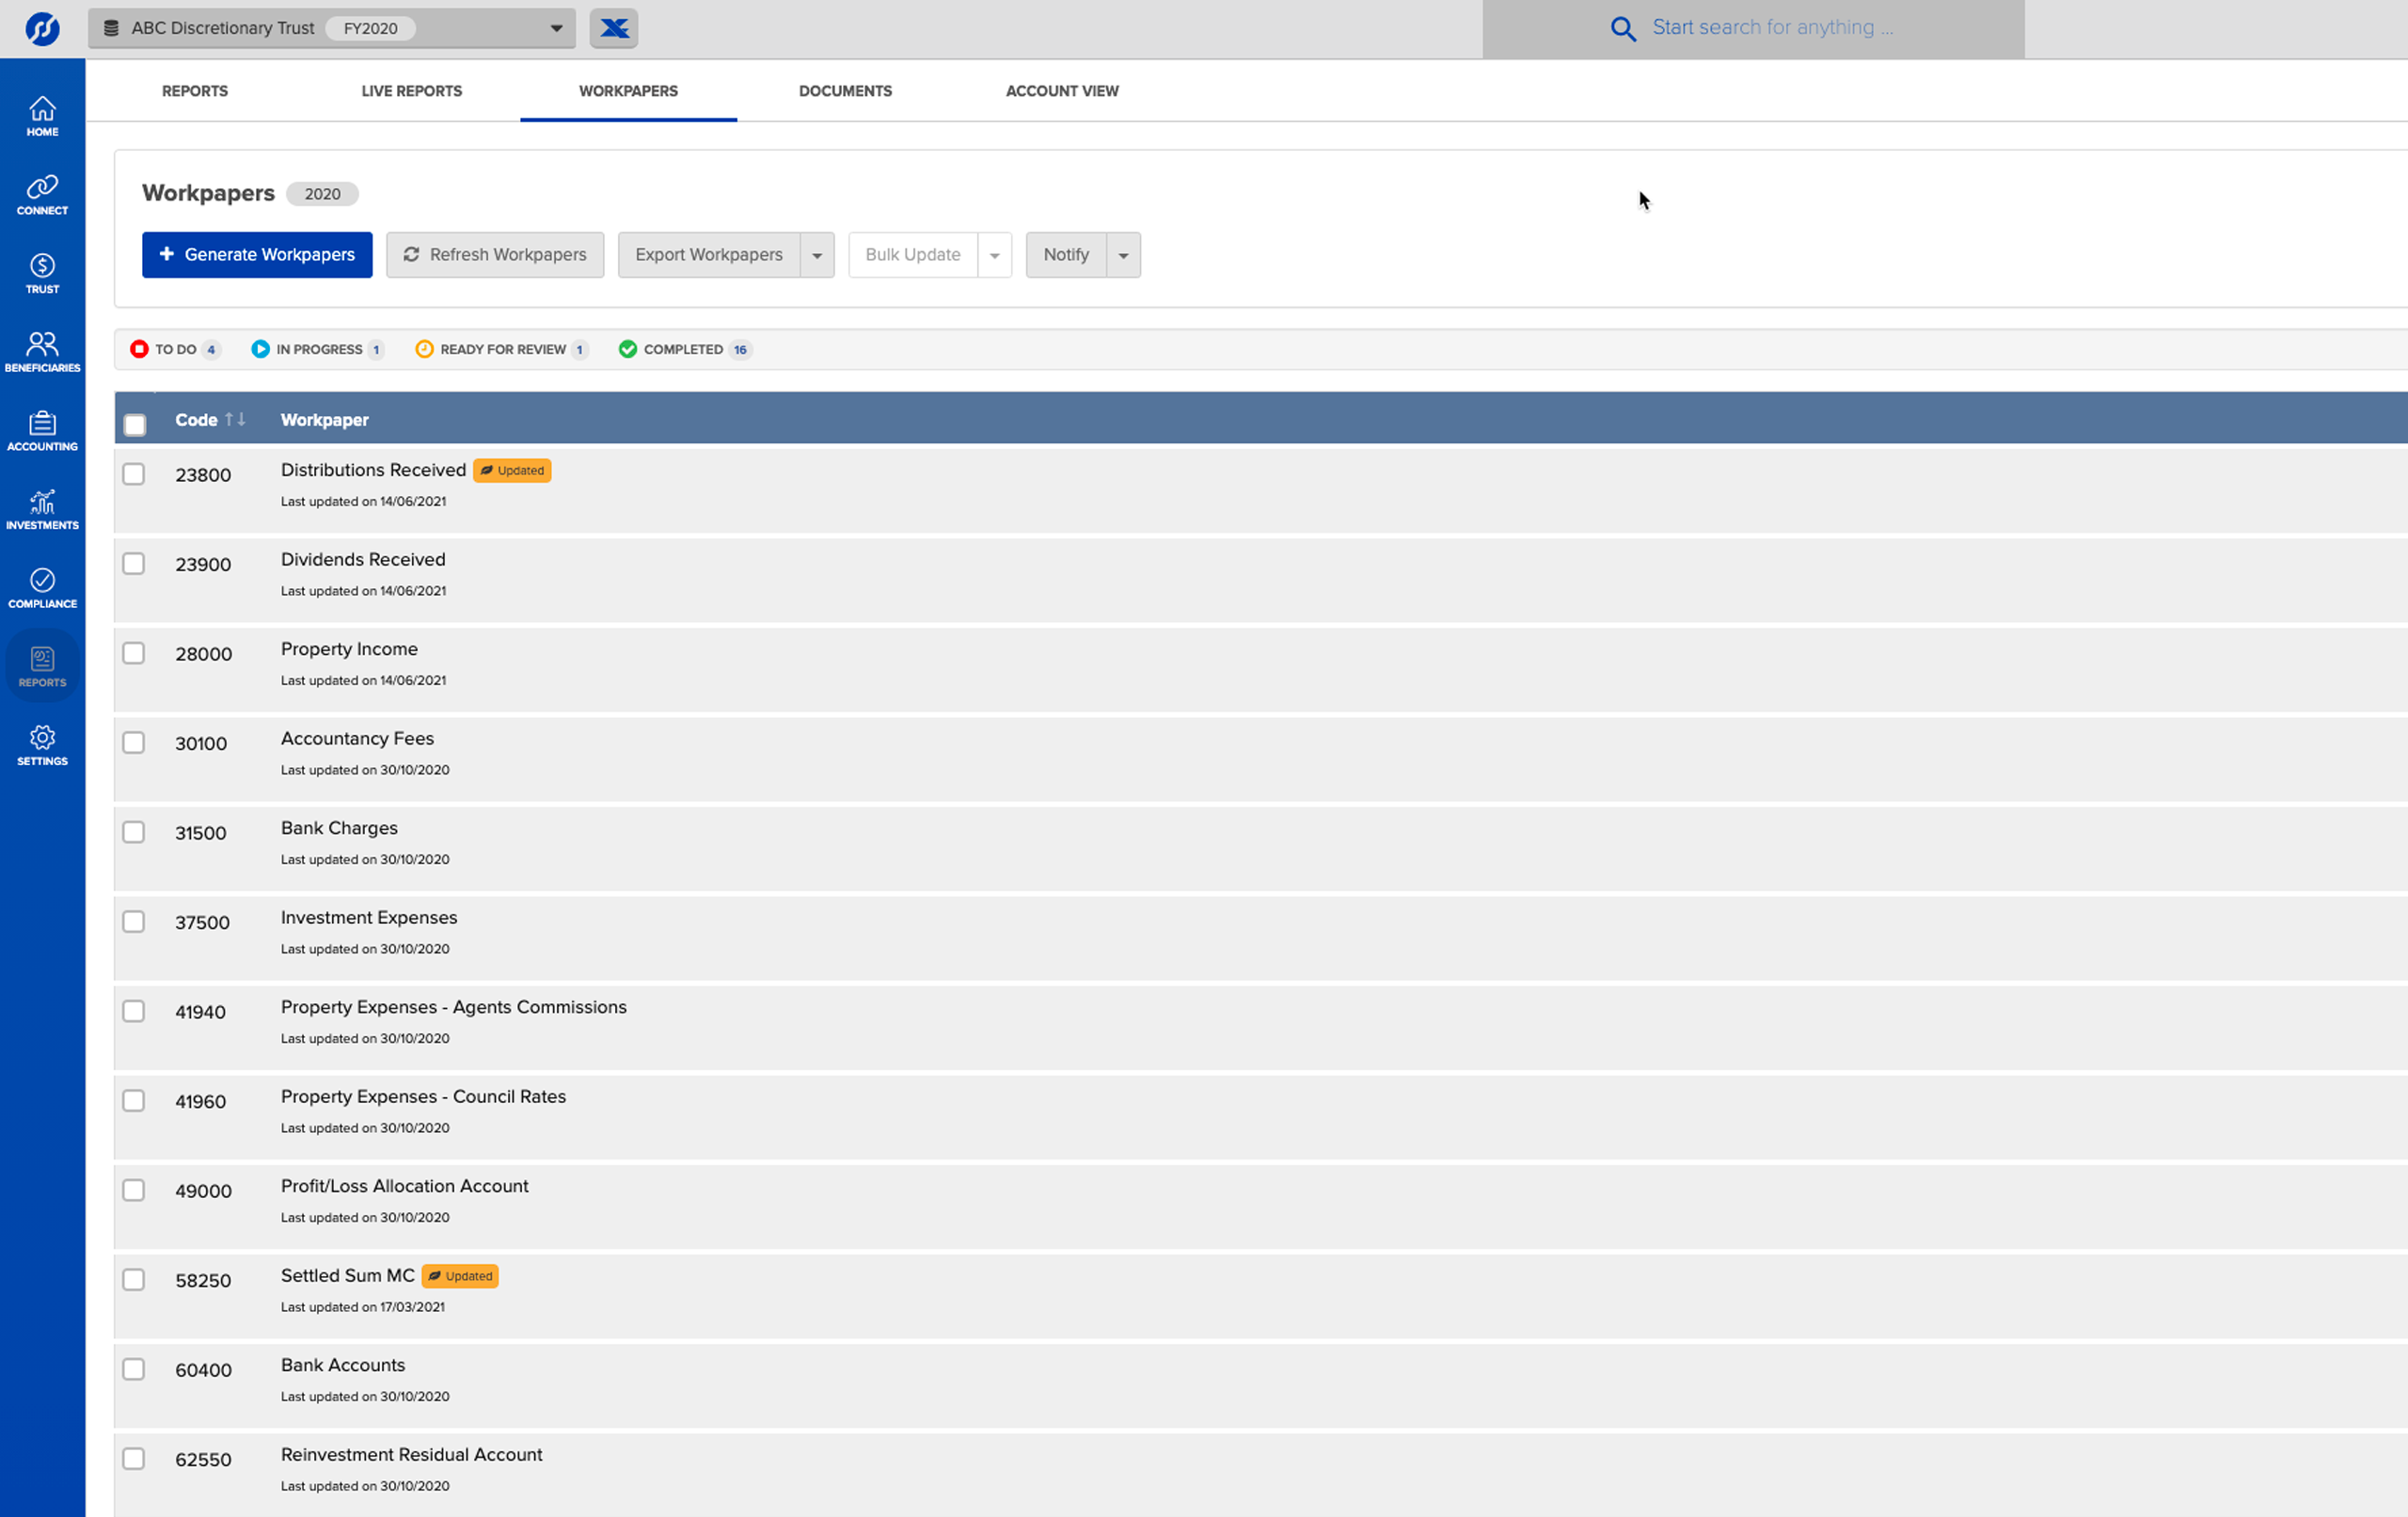
Task: Switch to the Account View tab
Action: pos(1061,91)
